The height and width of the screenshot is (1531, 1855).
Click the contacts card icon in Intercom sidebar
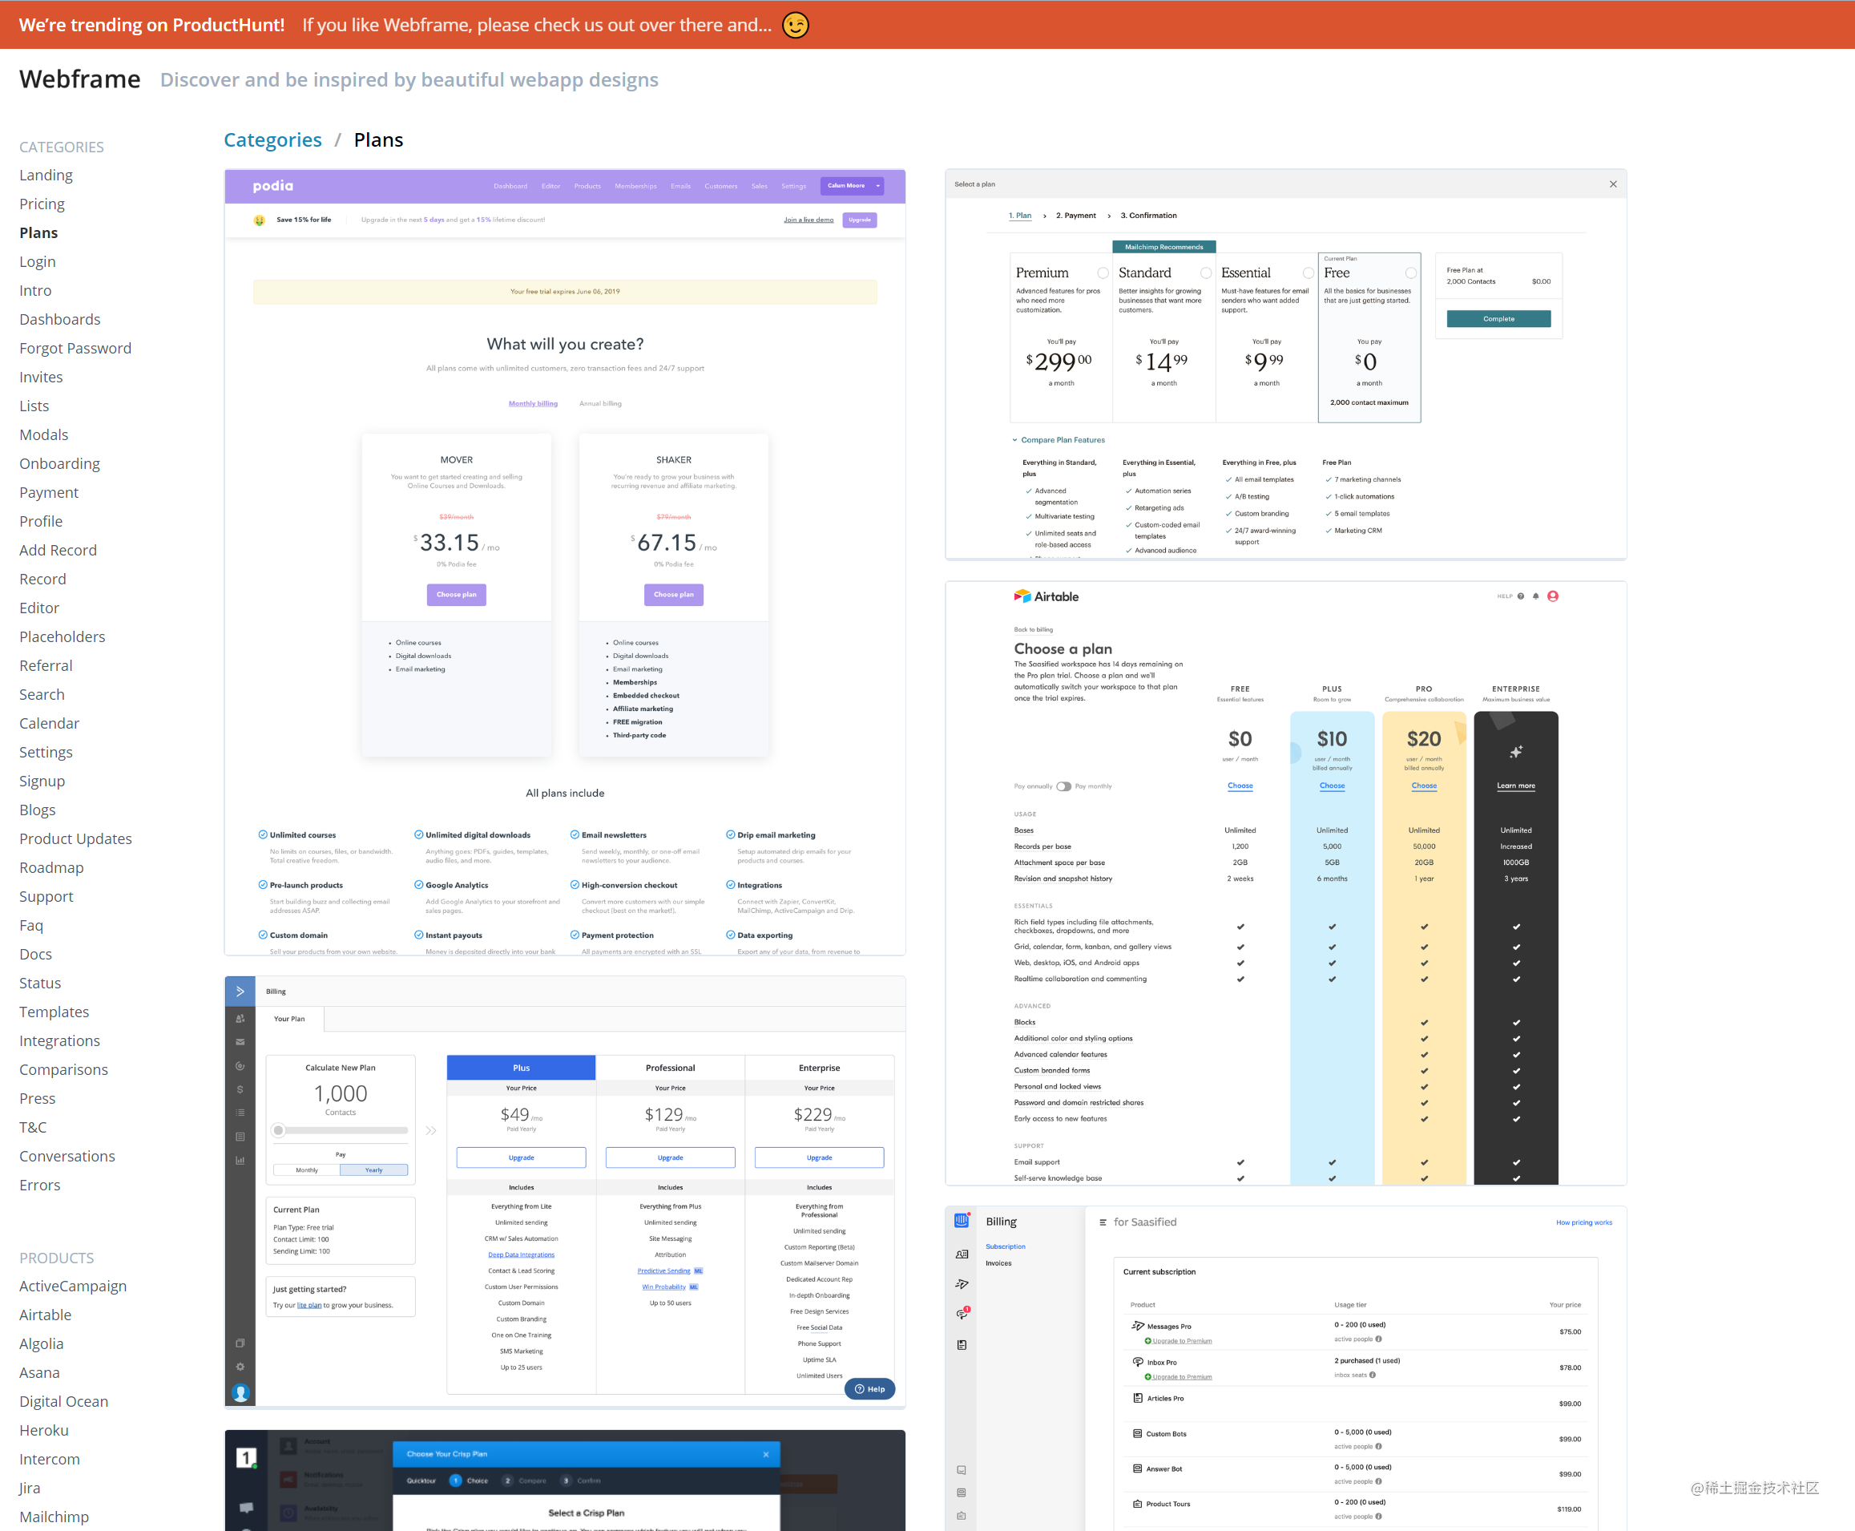(x=961, y=1254)
